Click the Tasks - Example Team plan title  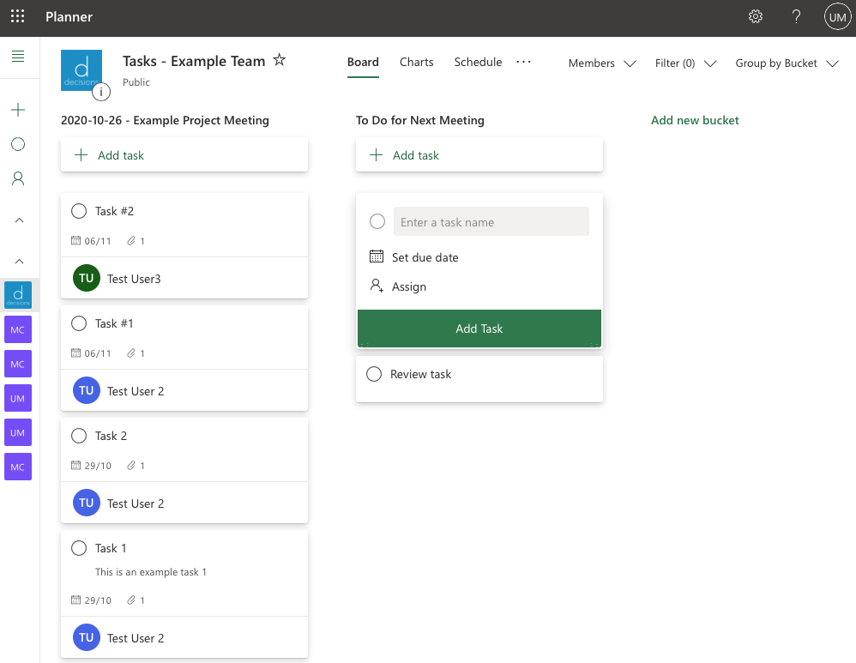point(194,61)
